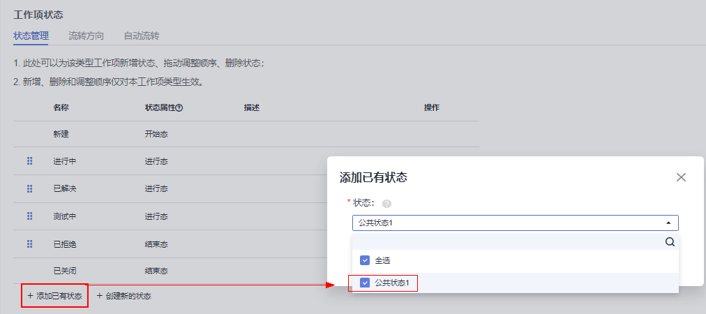Uncheck the 公共状态1 checkbox
Screen dimensions: 706x314
(365, 283)
